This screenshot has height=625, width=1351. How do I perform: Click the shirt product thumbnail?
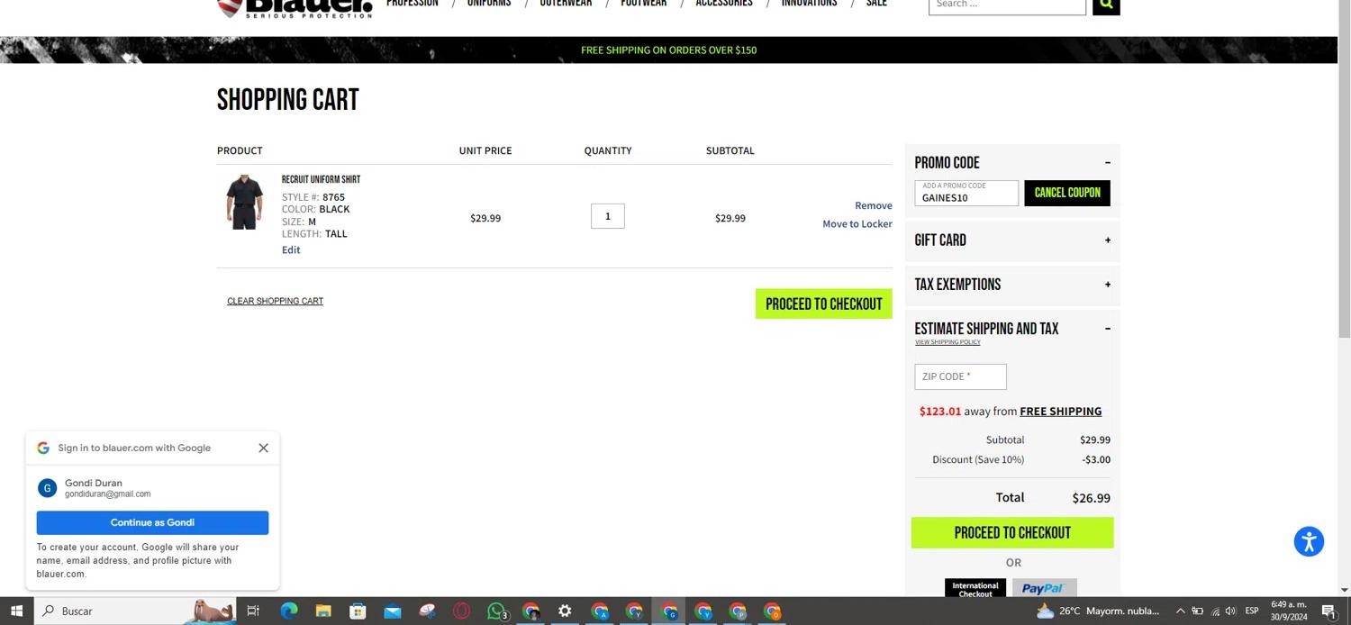(244, 202)
